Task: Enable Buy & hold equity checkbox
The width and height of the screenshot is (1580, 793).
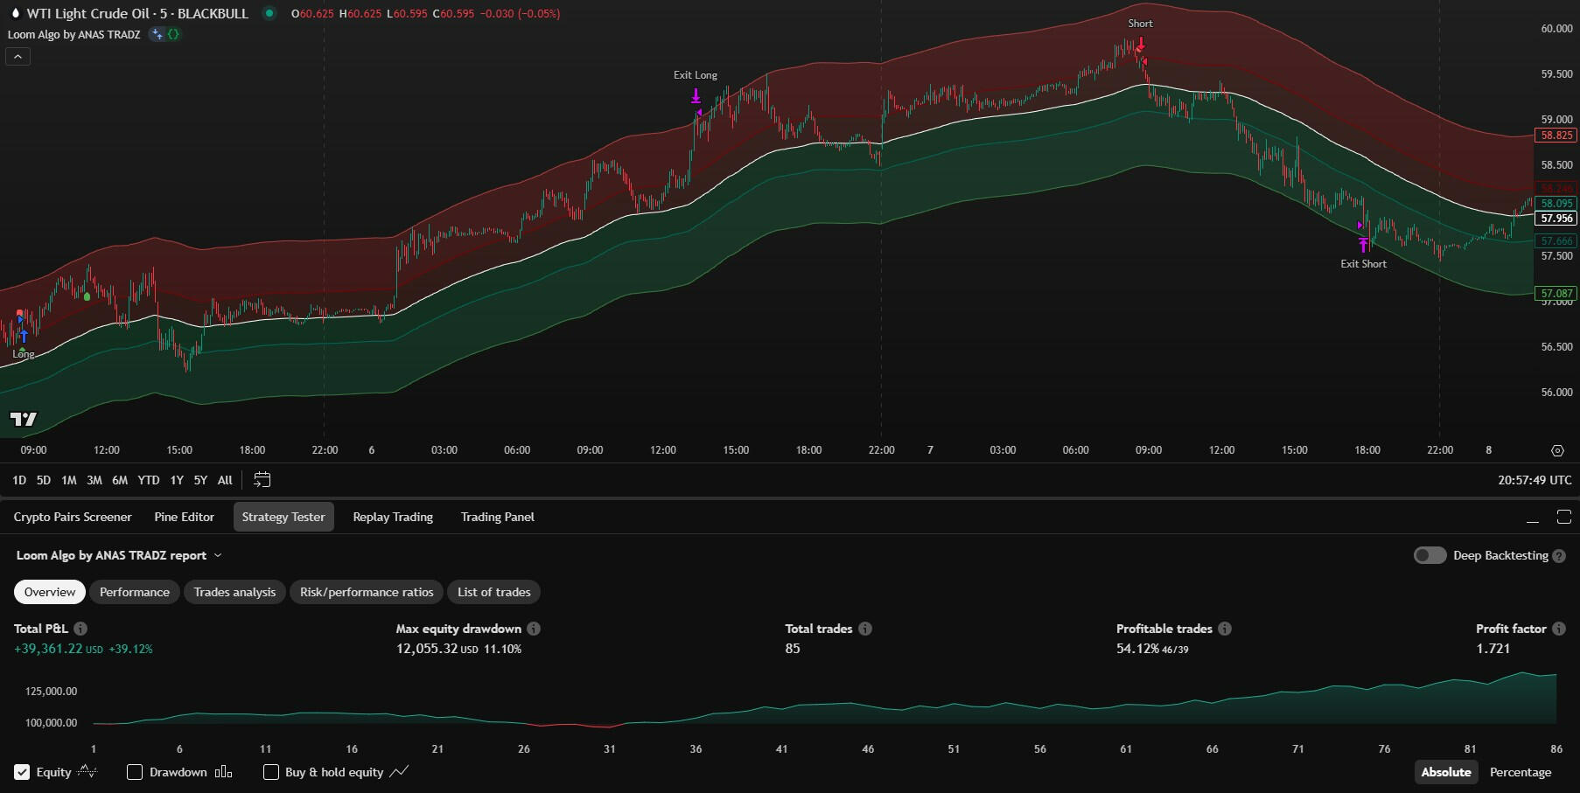Action: pyautogui.click(x=271, y=772)
